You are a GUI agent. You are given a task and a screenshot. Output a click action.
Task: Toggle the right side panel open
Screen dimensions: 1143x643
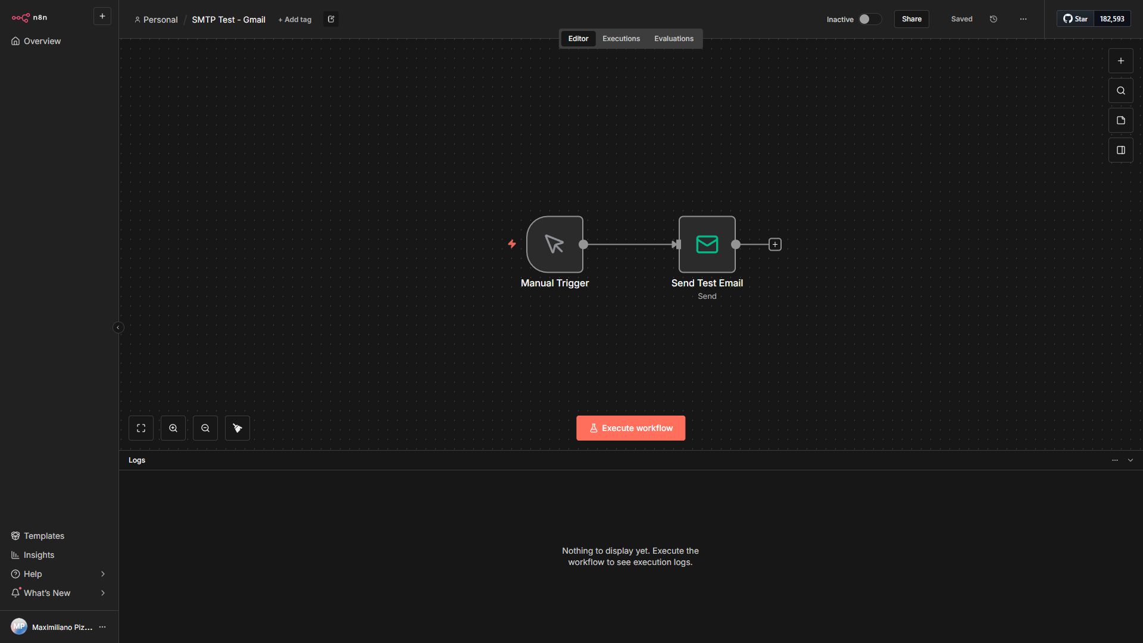click(1121, 149)
